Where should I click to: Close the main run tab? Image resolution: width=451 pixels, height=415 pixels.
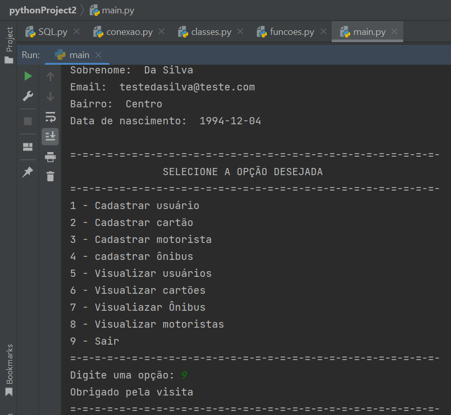click(x=98, y=54)
